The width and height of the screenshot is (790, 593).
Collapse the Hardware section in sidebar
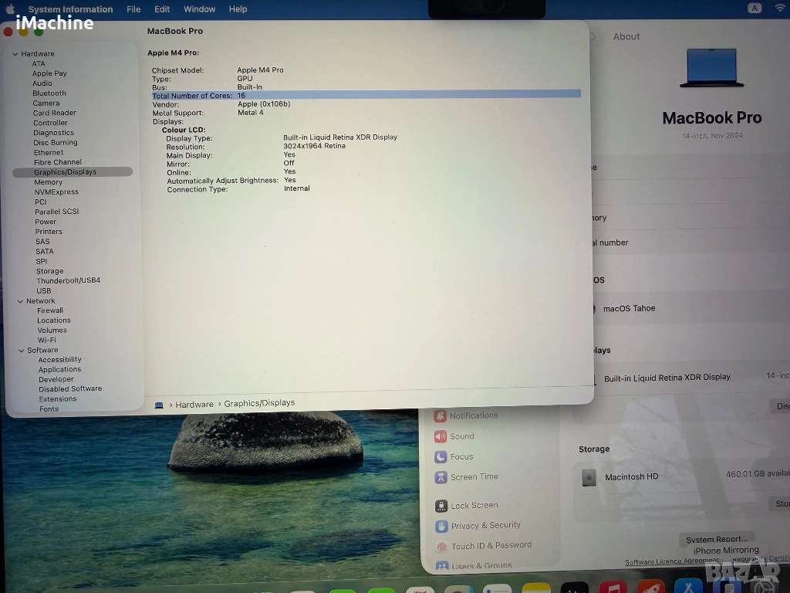click(x=15, y=54)
